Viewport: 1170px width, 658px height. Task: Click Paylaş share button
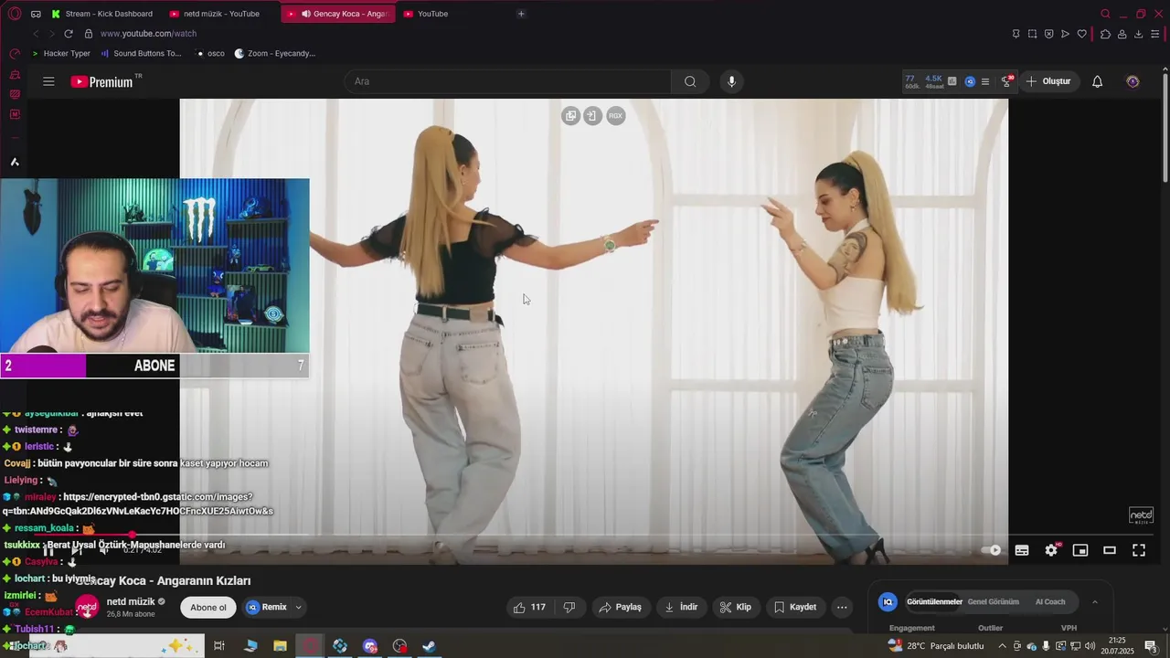coord(620,607)
